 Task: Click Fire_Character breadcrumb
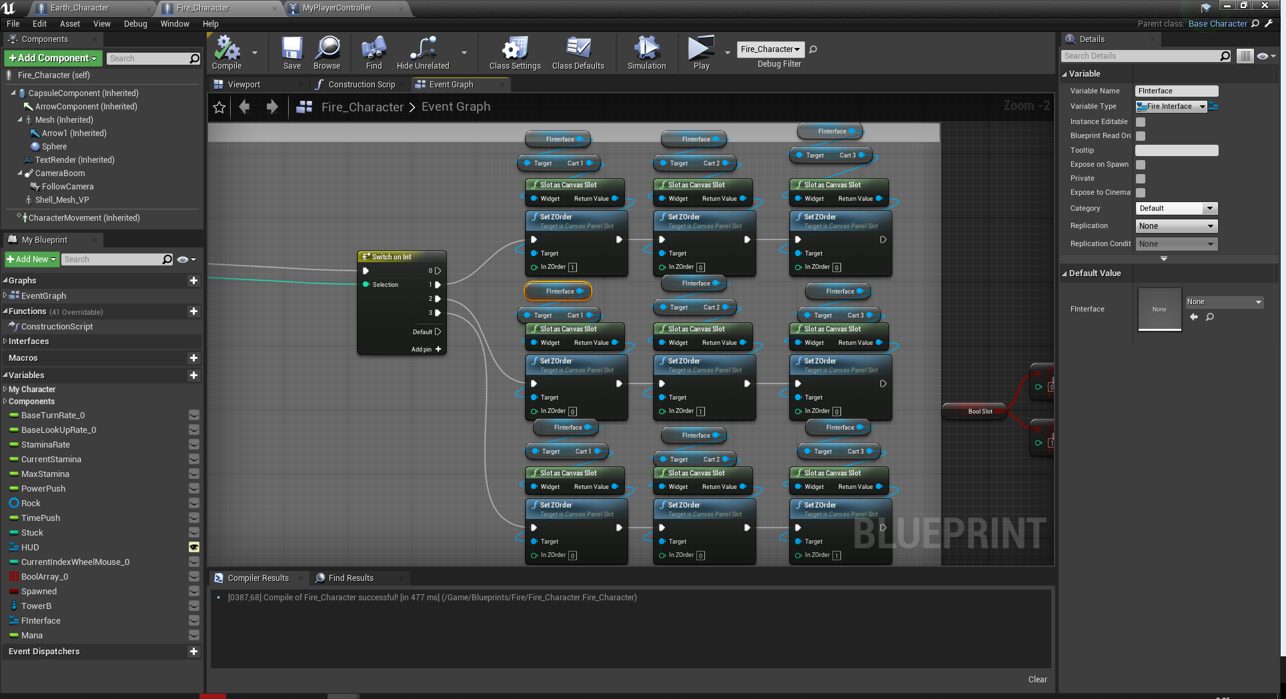coord(362,107)
